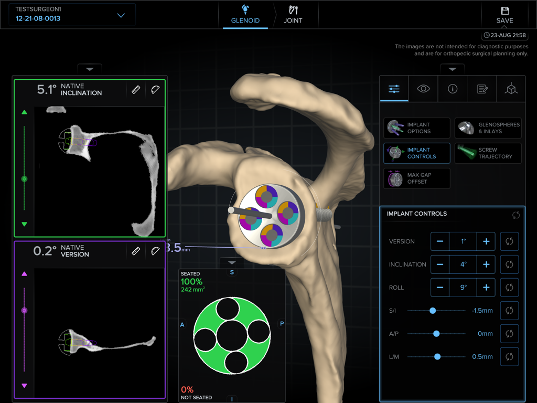Select the GLENOID tab
Screen dimensions: 537x403
pyautogui.click(x=245, y=15)
